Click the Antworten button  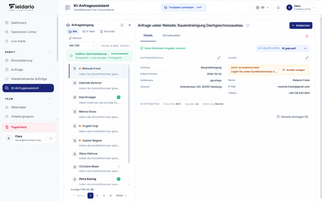click(x=301, y=25)
